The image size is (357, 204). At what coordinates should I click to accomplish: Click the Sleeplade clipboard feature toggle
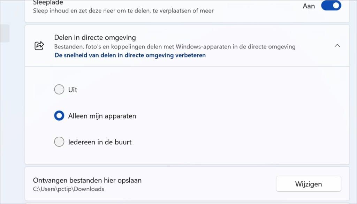(331, 6)
